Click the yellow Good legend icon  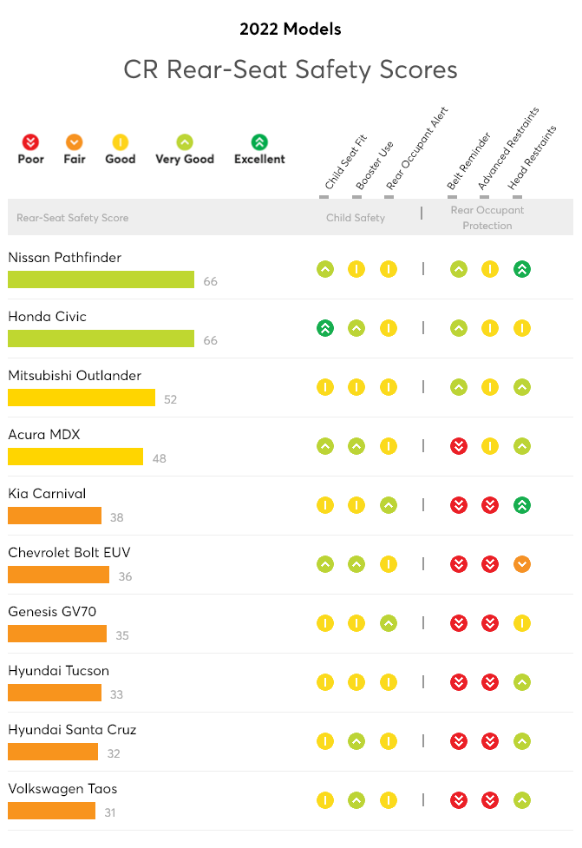[120, 142]
